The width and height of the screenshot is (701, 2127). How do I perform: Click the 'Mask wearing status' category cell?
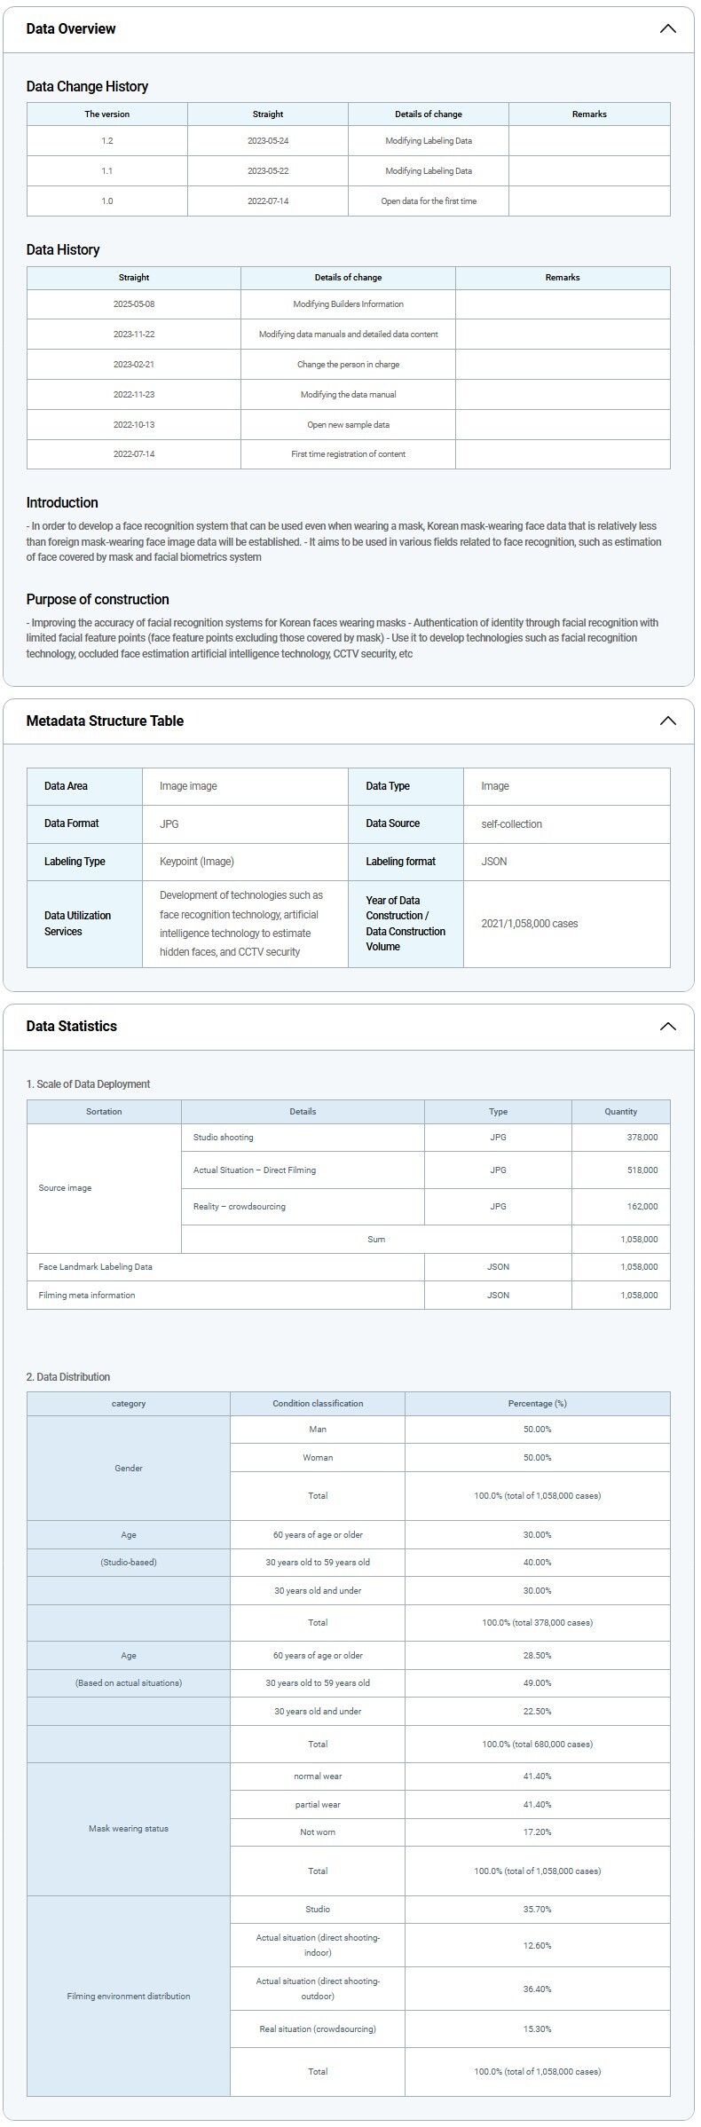129,1828
